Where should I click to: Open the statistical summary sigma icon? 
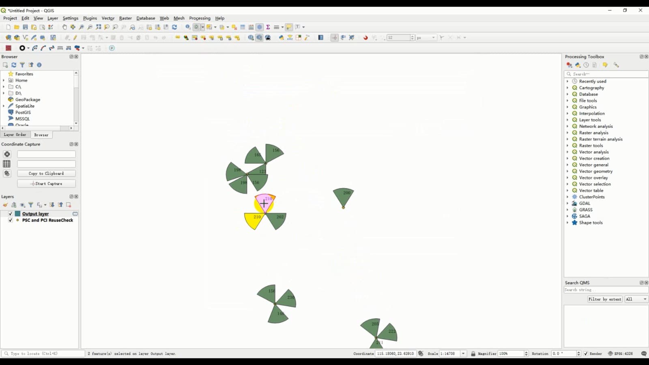point(268,27)
